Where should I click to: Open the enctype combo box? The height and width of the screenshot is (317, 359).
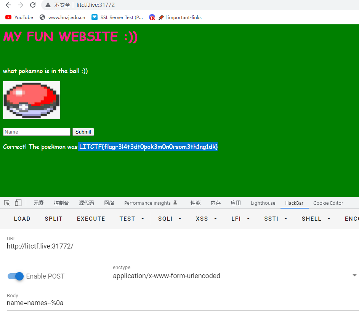[x=236, y=276]
